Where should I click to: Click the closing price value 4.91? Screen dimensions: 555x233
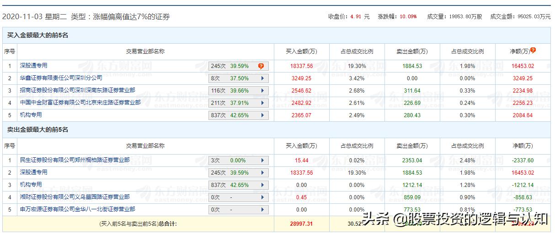(x=356, y=17)
